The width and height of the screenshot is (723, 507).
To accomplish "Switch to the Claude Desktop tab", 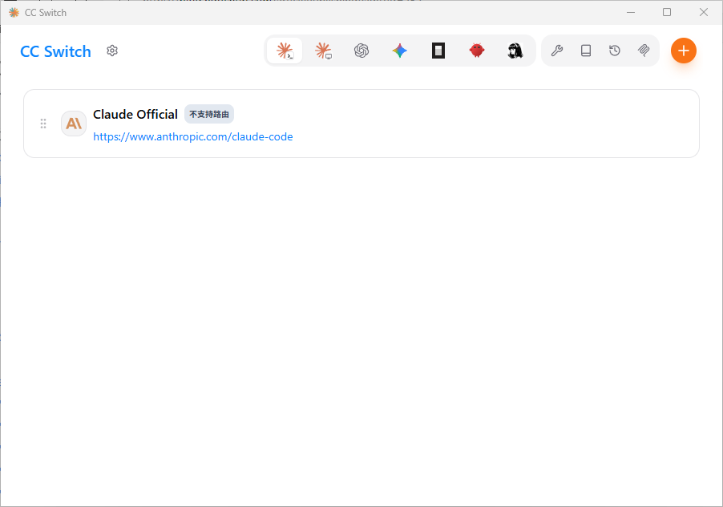I will pyautogui.click(x=323, y=51).
